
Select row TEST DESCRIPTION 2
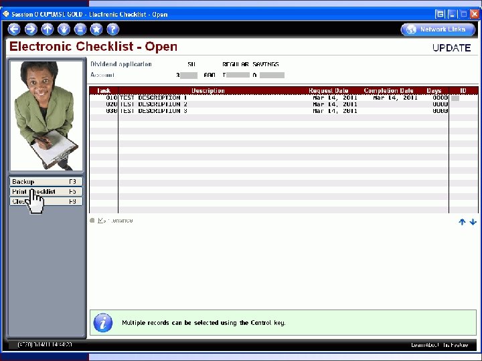(284, 104)
